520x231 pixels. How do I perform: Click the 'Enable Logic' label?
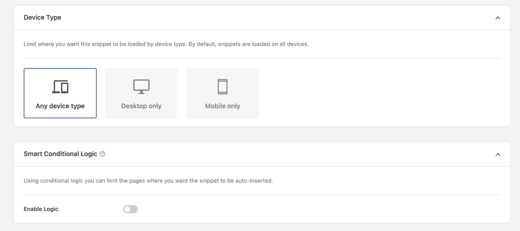click(41, 209)
